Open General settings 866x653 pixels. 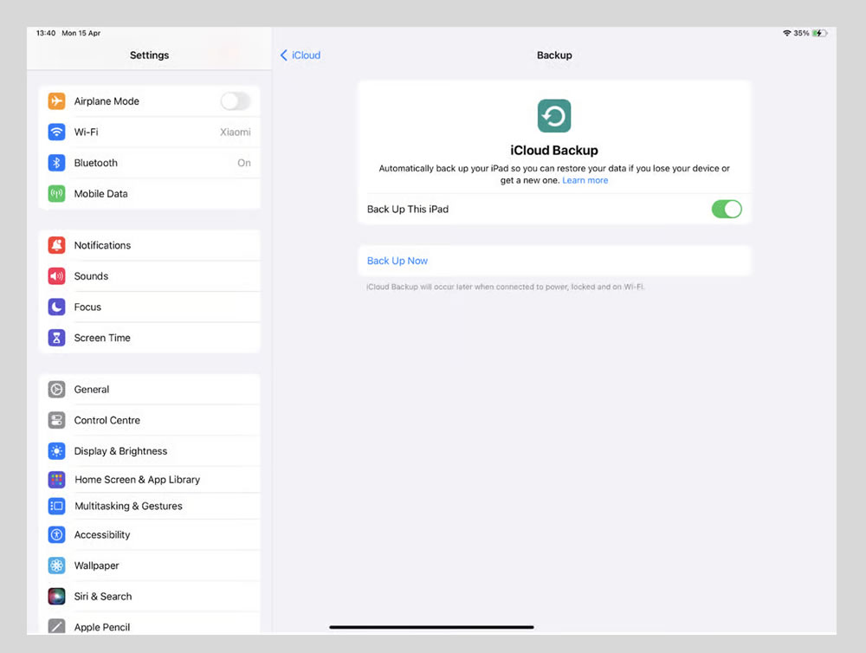click(149, 390)
